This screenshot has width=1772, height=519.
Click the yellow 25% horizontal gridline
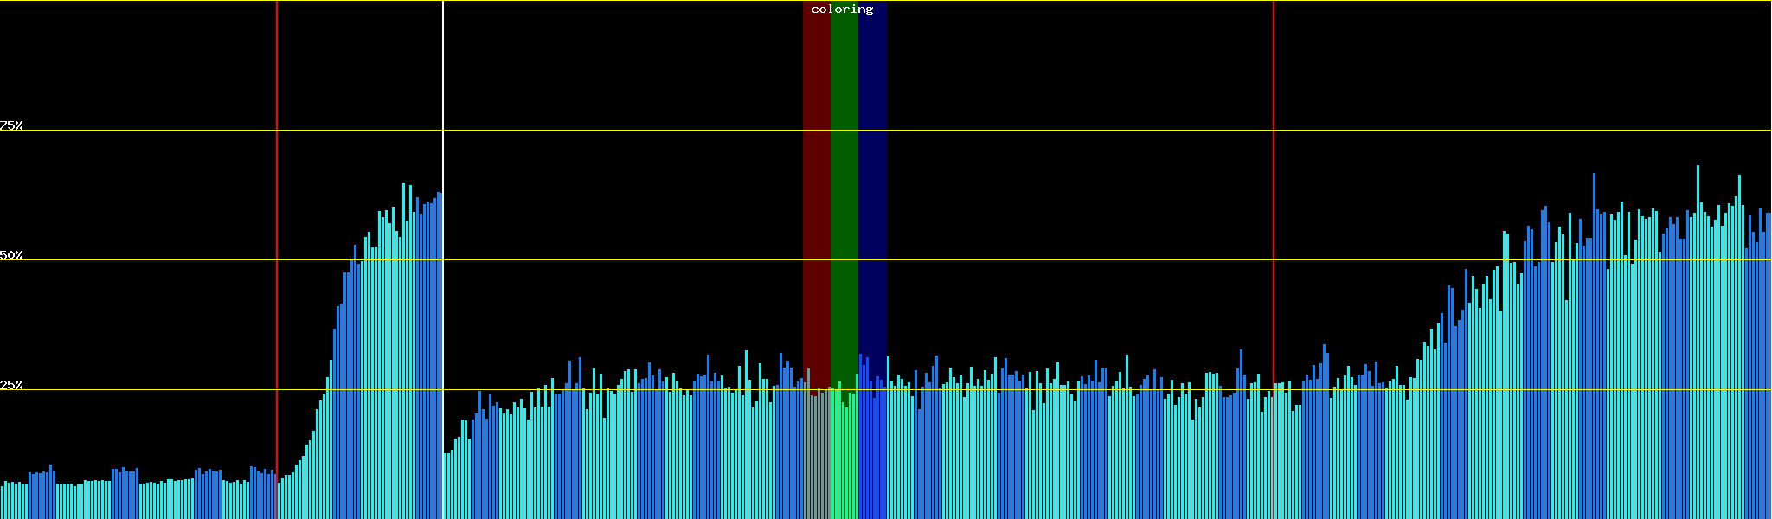(1038, 390)
